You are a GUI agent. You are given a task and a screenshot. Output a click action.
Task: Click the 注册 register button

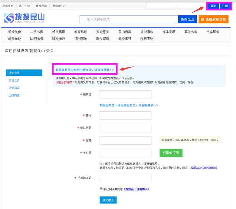[225, 6]
